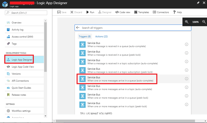Open Code view from toolbar
Screen dimensions: 207x123
123,12
